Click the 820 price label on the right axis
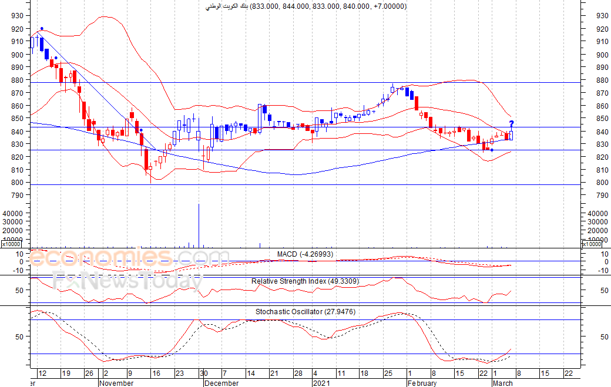This screenshot has width=611, height=387. pyautogui.click(x=602, y=157)
